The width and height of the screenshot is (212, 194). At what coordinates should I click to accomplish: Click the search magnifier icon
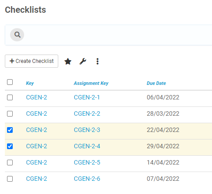17,35
